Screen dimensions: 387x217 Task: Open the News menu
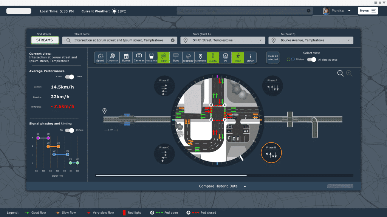367,10
